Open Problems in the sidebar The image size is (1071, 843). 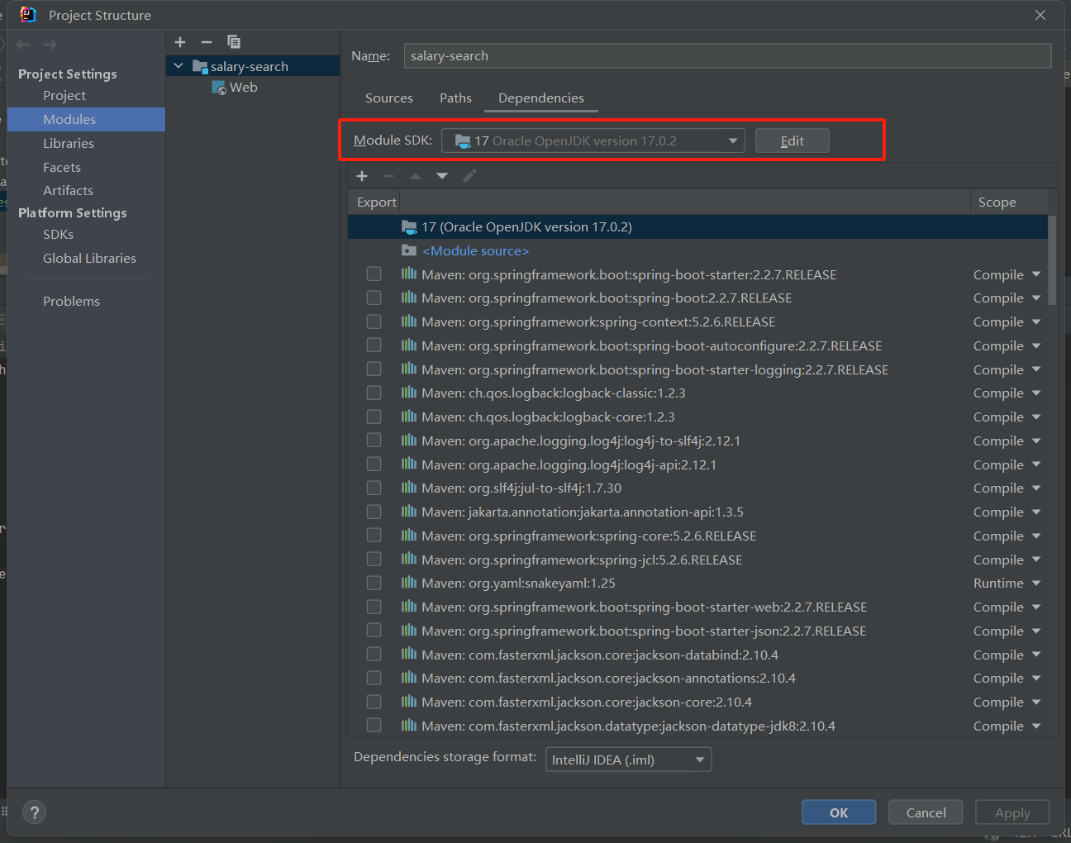(x=71, y=301)
